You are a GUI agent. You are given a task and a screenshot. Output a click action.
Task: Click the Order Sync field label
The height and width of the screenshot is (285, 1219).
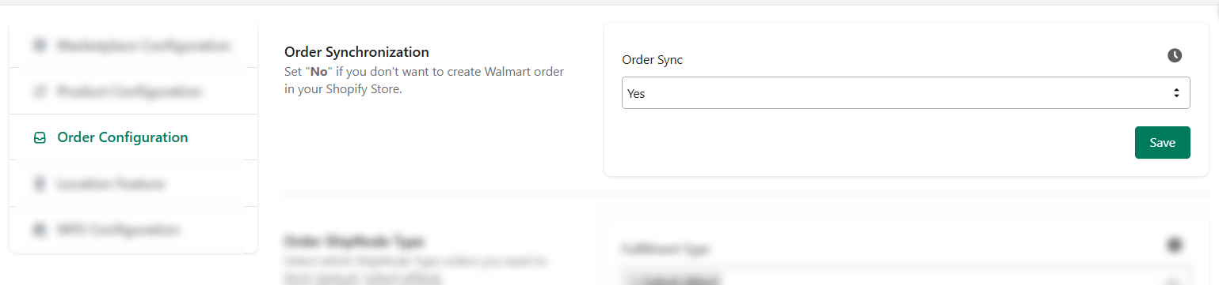[x=652, y=60]
